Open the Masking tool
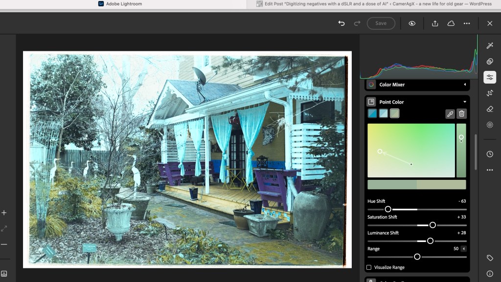The image size is (501, 282). (490, 125)
